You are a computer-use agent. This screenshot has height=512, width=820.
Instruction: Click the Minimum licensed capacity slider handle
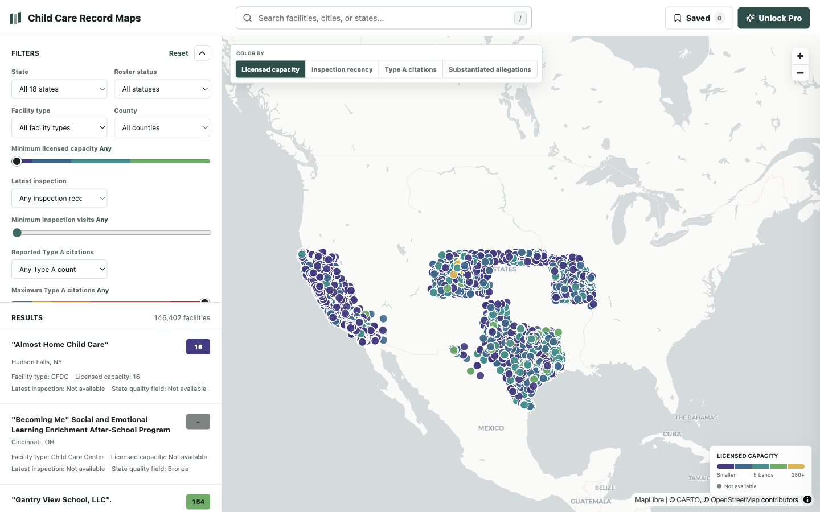(x=17, y=162)
